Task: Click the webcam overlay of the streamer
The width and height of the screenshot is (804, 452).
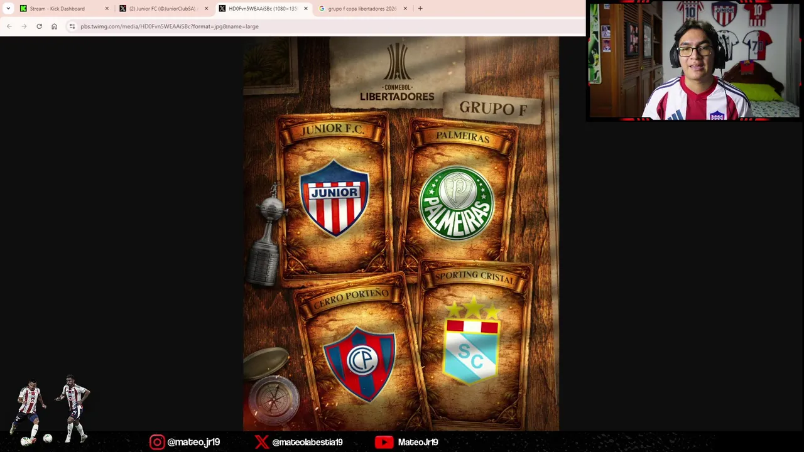Action: coord(693,60)
